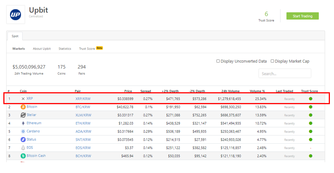Open the BCH/KRW pair link
The height and width of the screenshot is (173, 334).
[x=83, y=156]
